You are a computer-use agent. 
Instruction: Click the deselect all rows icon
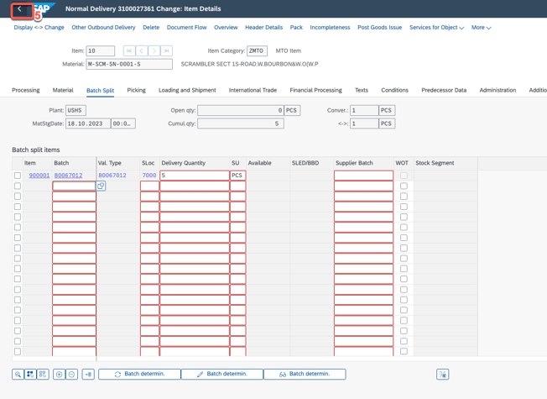(43, 374)
